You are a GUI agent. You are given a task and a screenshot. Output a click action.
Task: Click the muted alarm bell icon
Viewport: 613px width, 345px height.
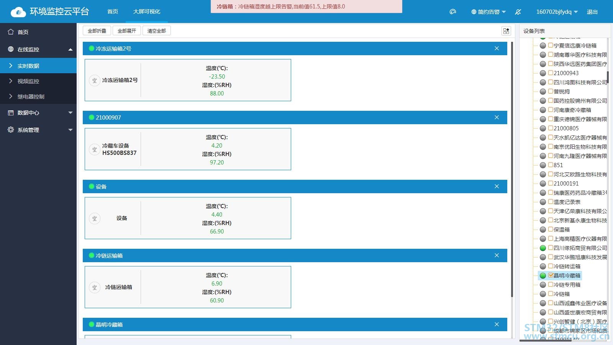[x=518, y=12]
